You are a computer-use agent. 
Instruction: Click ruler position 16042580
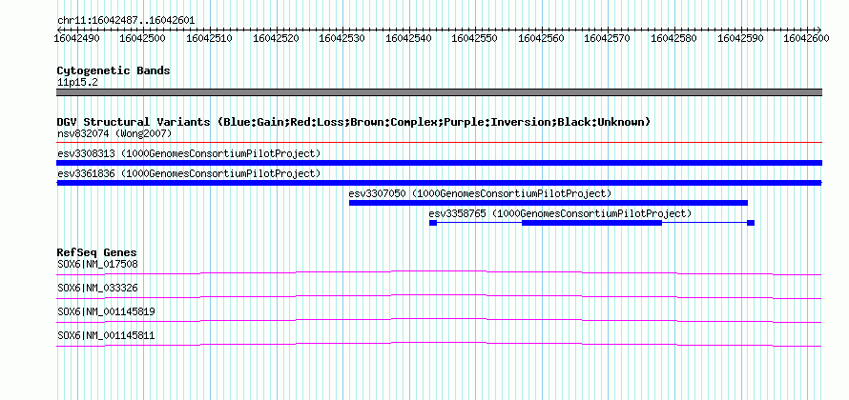point(673,38)
